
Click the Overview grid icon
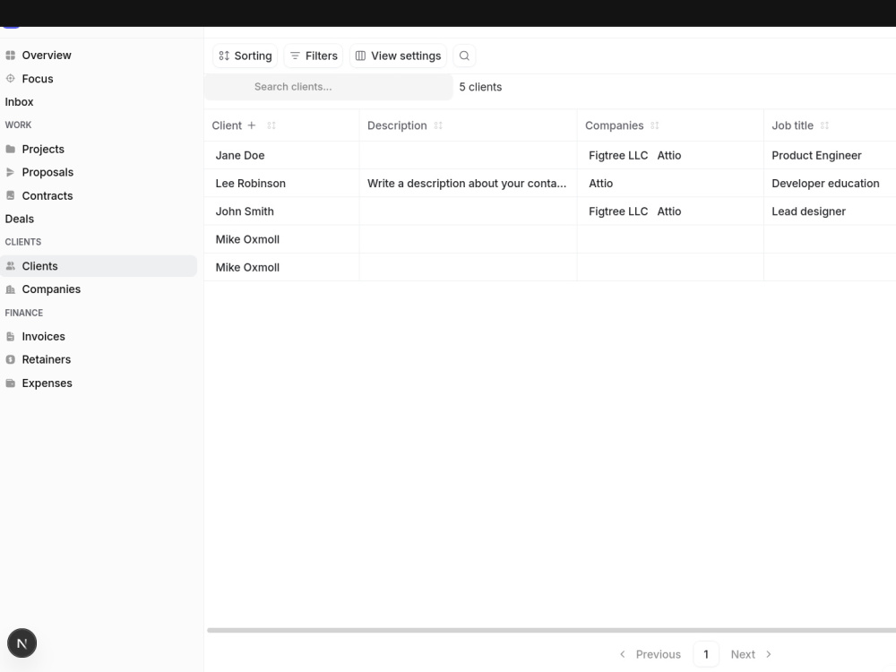click(10, 56)
